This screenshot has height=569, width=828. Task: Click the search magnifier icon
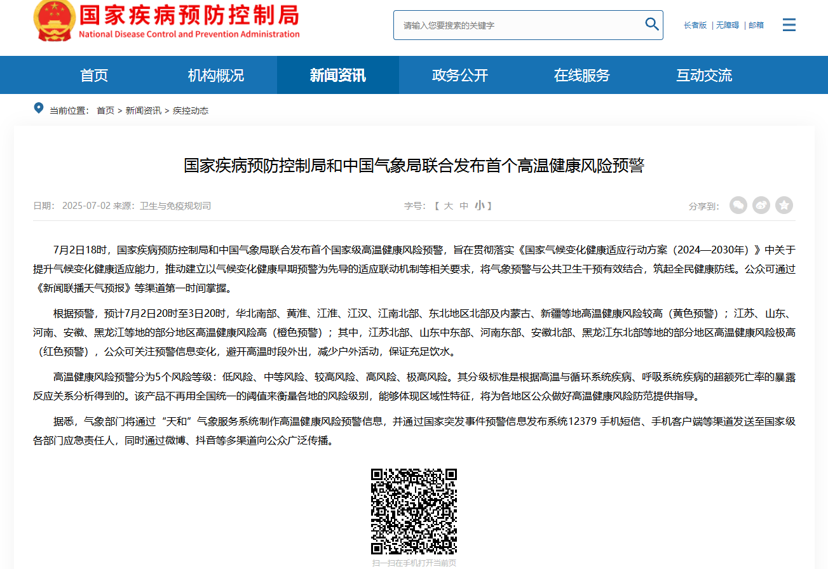(x=651, y=25)
